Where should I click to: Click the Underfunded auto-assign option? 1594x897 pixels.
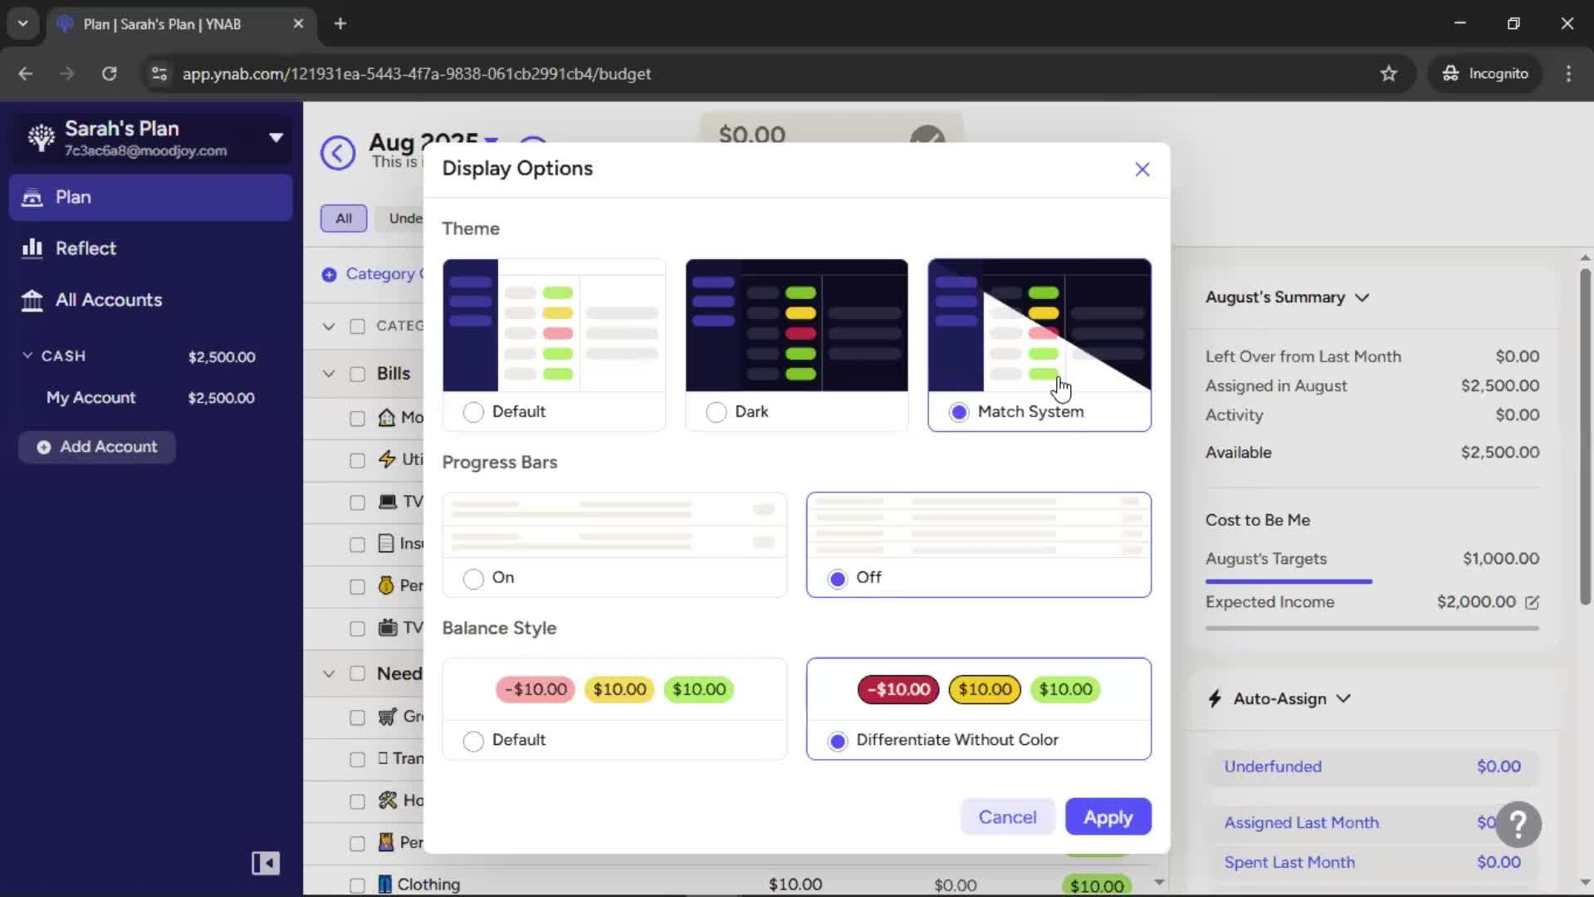(x=1372, y=767)
